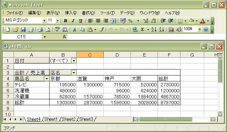Open Excel Help question mark
The width and height of the screenshot is (227, 132).
pos(206,29)
